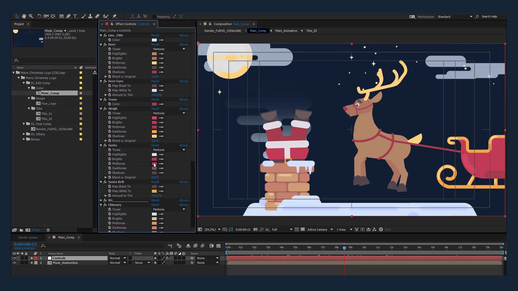The height and width of the screenshot is (291, 518).
Task: Toggle transparency grid in Composition viewer
Action: click(303, 230)
